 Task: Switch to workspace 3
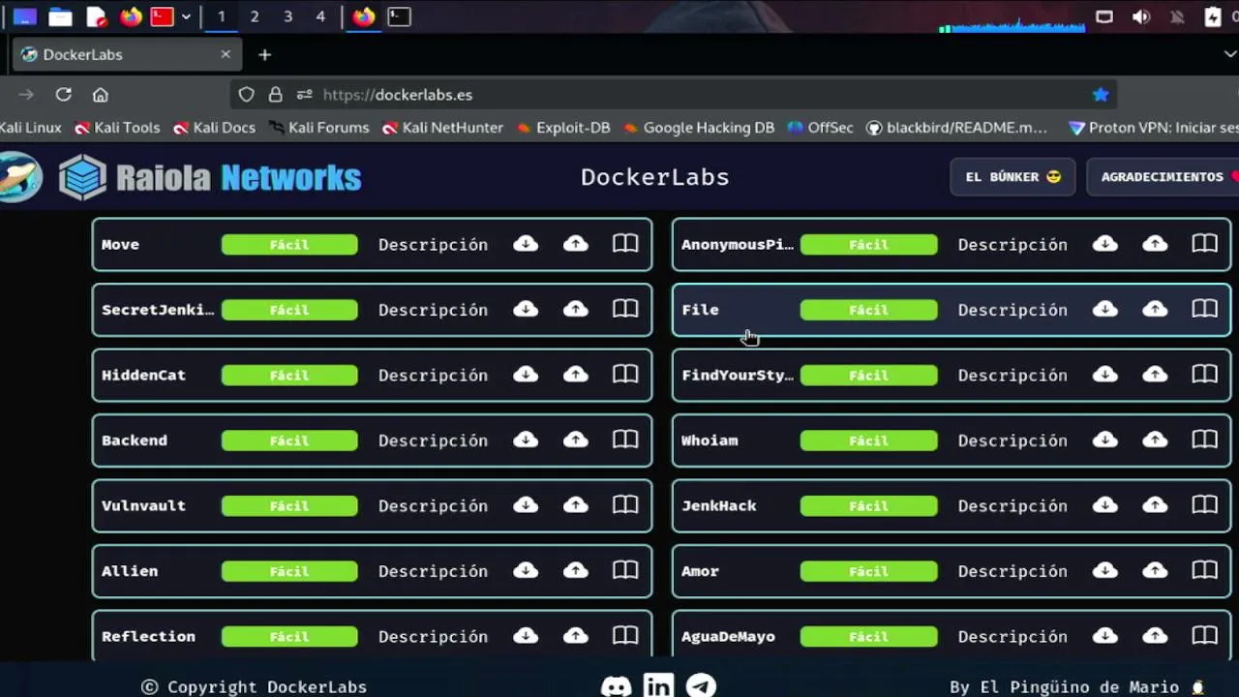(x=287, y=16)
